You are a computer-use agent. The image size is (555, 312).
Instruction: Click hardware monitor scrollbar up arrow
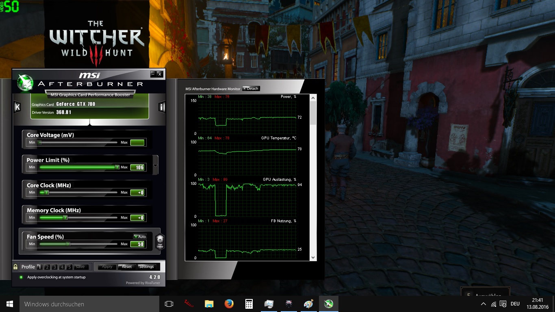coord(313,98)
